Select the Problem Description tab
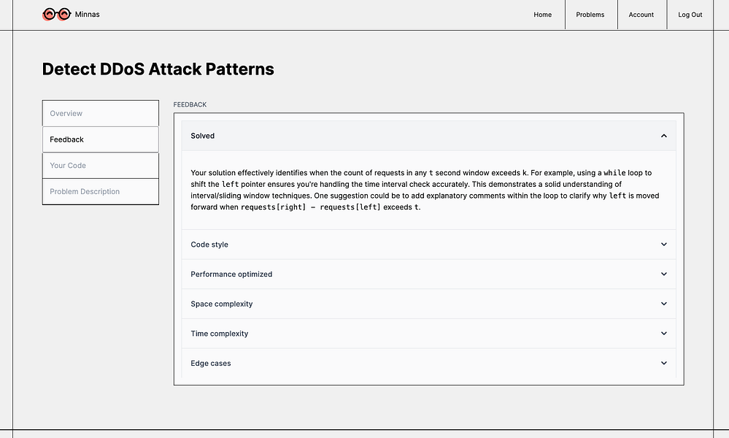Viewport: 729px width, 438px height. [101, 191]
